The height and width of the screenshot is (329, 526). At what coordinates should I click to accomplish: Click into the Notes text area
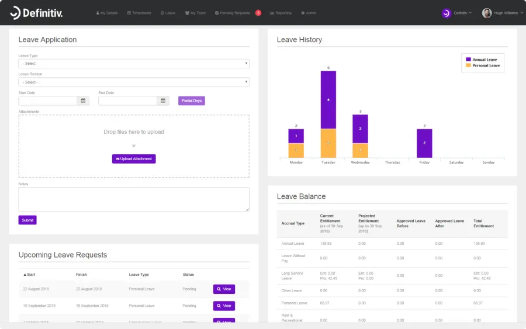[134, 199]
